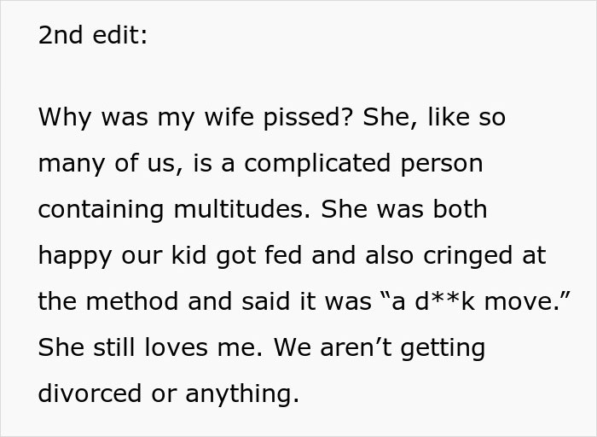The width and height of the screenshot is (597, 437).
Task: Click the word "happy"
Action: click(x=75, y=256)
